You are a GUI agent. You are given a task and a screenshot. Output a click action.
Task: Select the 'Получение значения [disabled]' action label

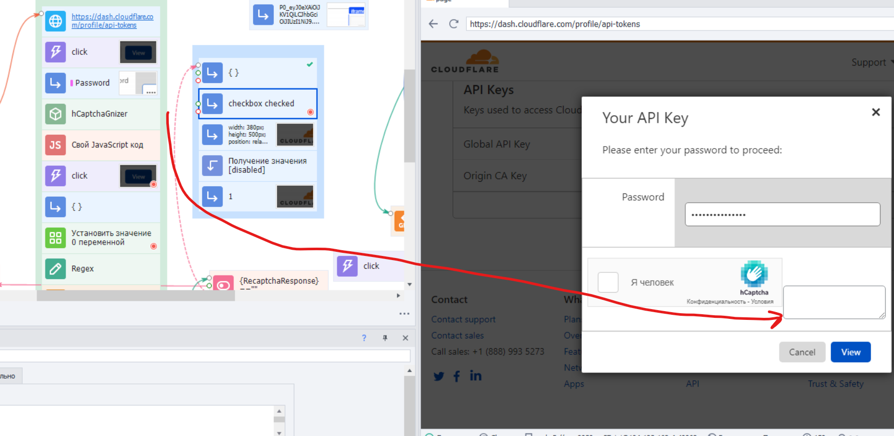(268, 166)
